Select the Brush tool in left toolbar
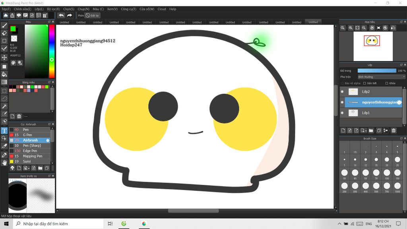The image size is (407, 229). [x=4, y=25]
